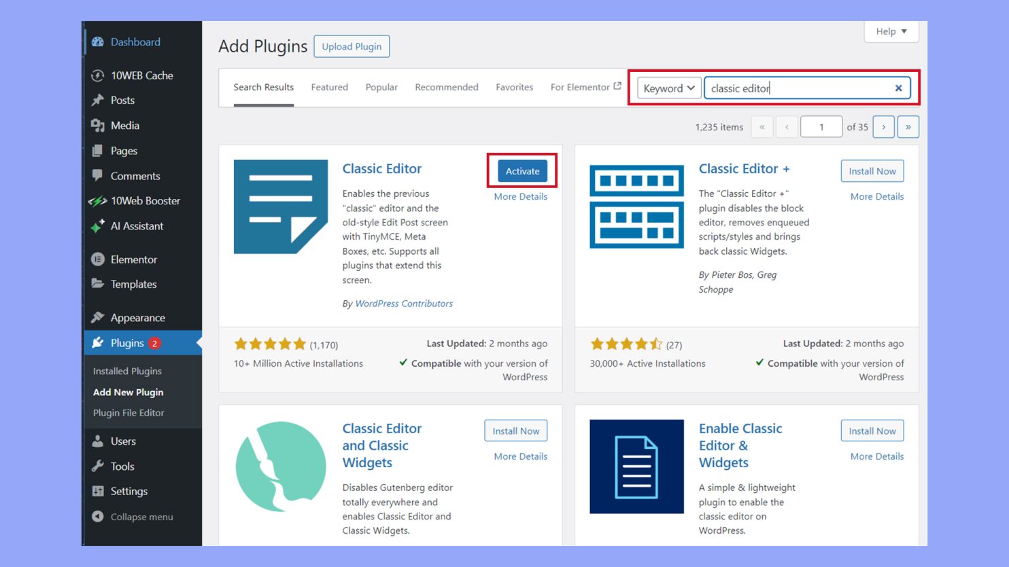
Task: Switch to the Featured plugins tab
Action: click(x=329, y=87)
